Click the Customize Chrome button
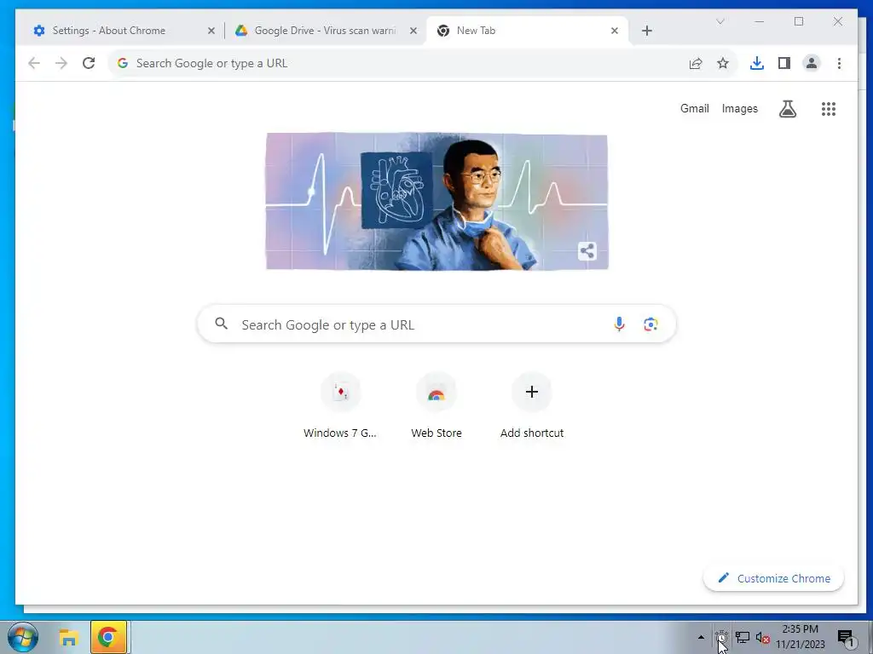Image resolution: width=873 pixels, height=654 pixels. [x=773, y=578]
